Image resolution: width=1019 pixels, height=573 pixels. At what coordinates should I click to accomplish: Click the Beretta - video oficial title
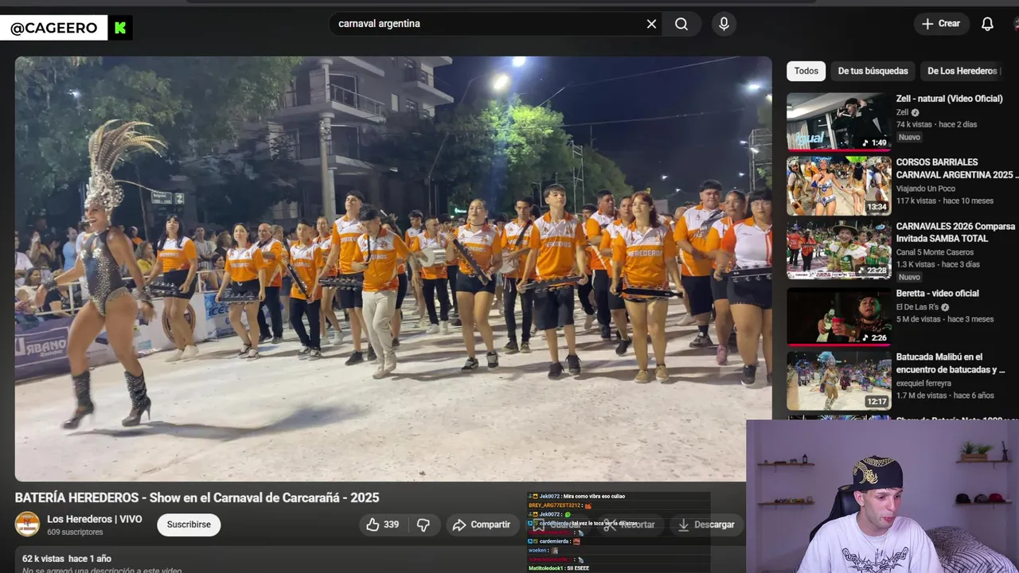[937, 294]
